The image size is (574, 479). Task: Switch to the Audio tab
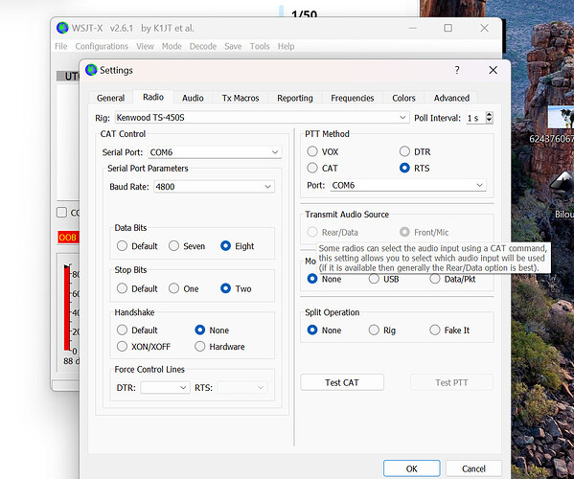193,98
